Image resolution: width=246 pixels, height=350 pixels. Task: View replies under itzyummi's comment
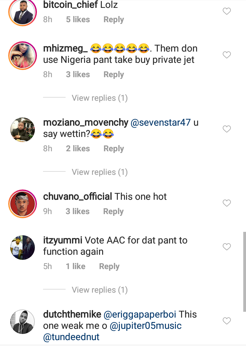click(x=99, y=290)
